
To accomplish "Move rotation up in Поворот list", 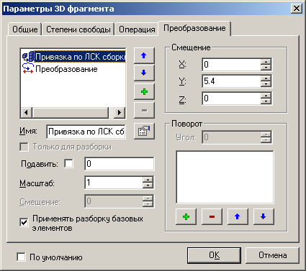I will [238, 216].
